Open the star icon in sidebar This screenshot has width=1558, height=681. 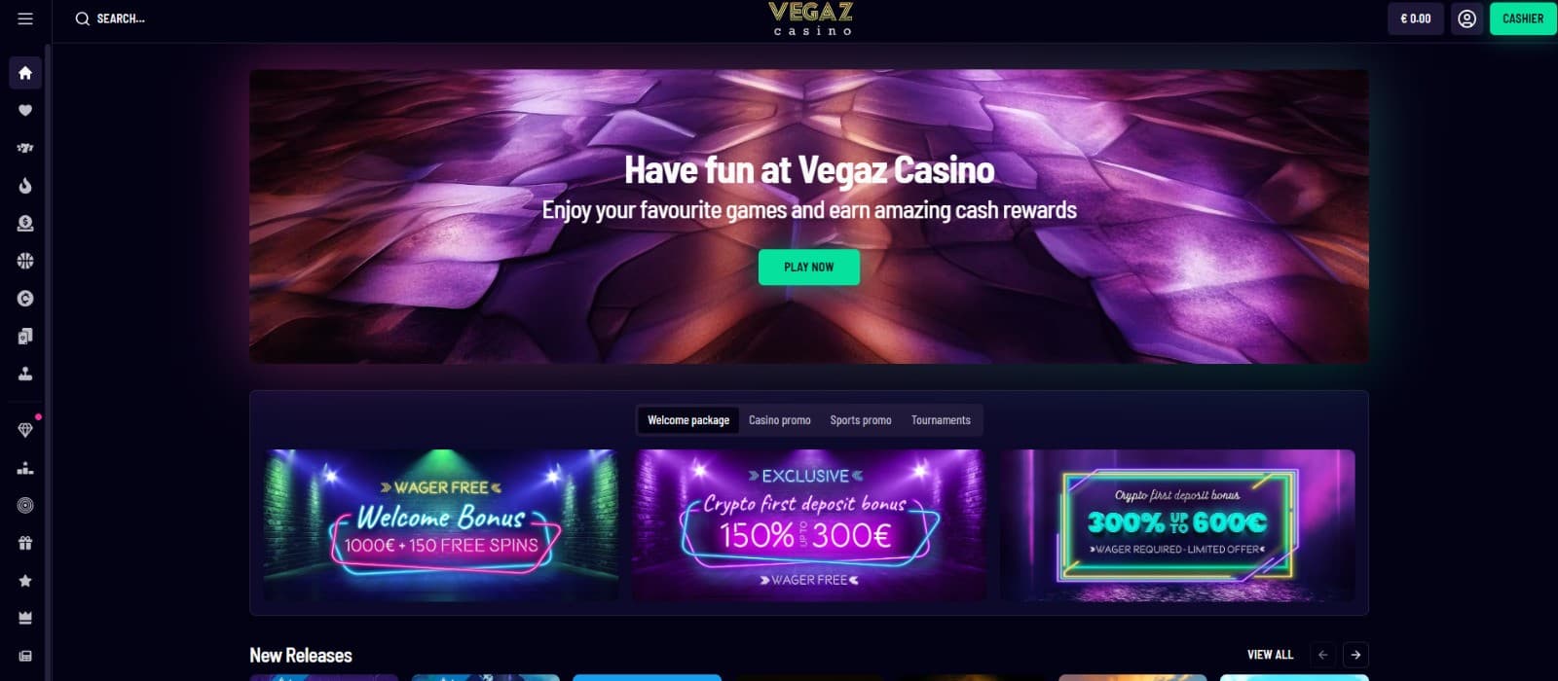click(x=25, y=581)
